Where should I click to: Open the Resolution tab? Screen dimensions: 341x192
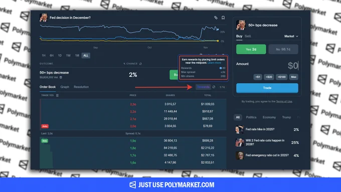[81, 87]
